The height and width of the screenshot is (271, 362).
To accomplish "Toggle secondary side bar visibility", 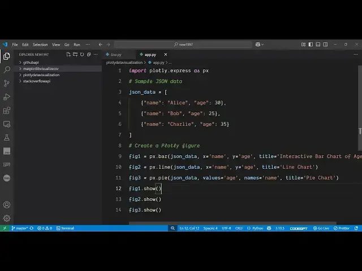I will 325,45.
